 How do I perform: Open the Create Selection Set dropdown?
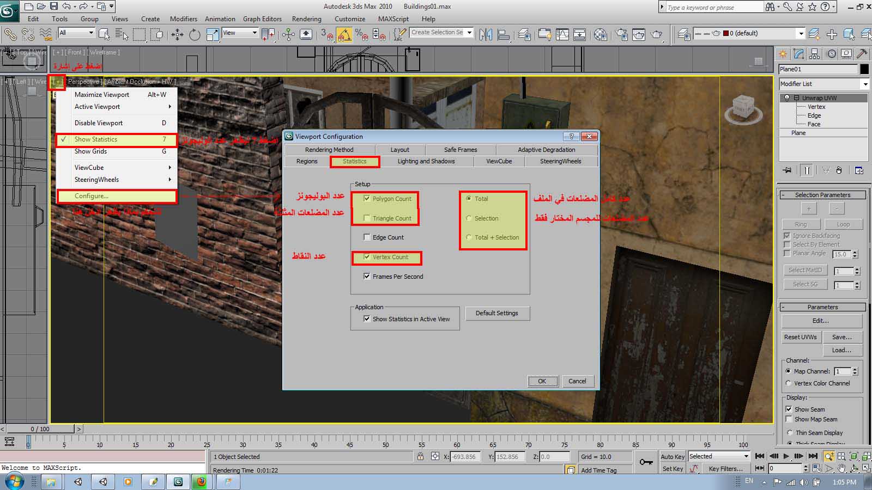(x=441, y=33)
